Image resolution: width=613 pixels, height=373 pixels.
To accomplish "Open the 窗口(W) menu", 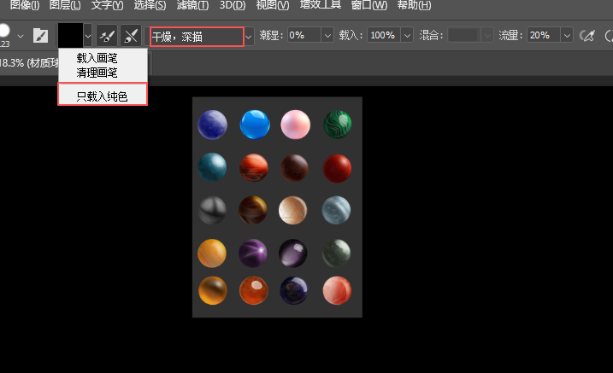I will click(369, 5).
